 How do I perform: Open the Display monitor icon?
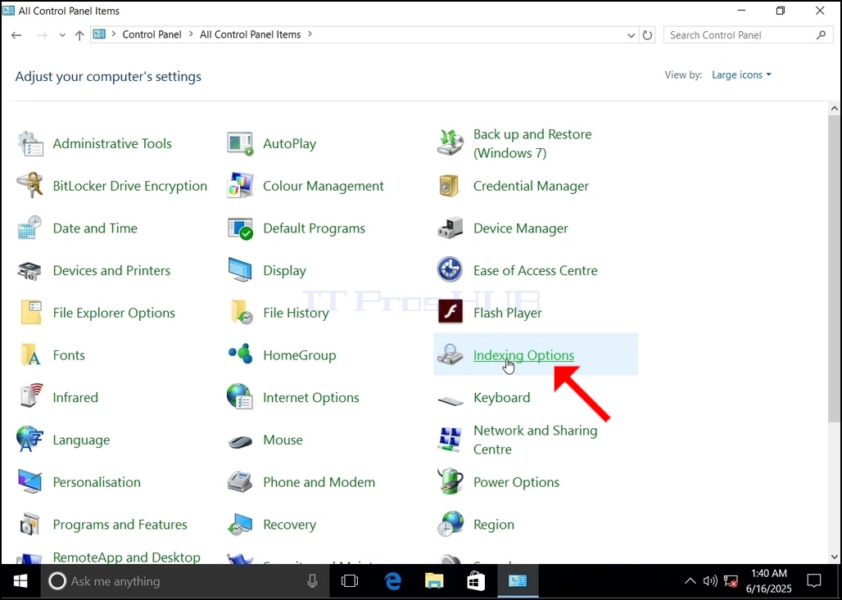pyautogui.click(x=240, y=270)
